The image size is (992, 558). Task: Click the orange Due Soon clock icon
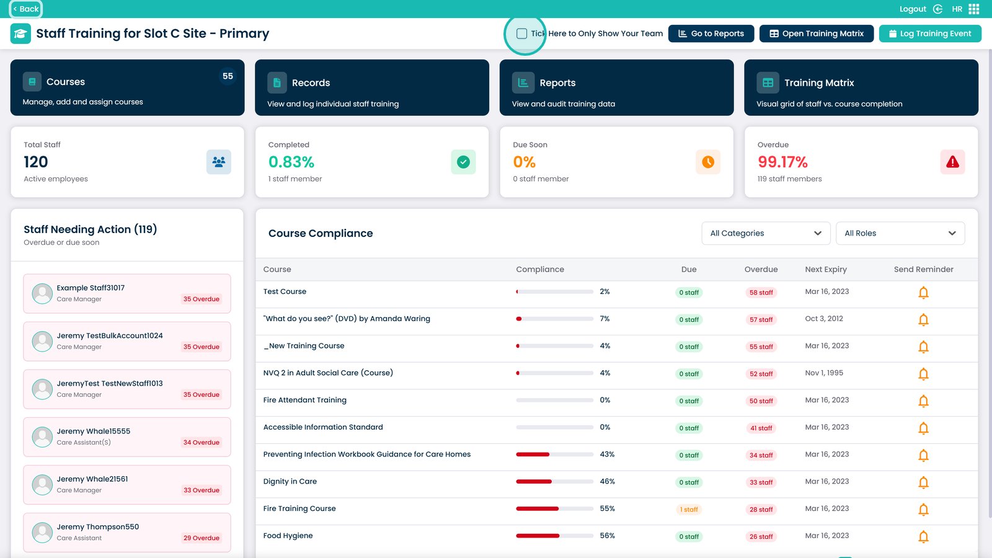[x=707, y=162]
